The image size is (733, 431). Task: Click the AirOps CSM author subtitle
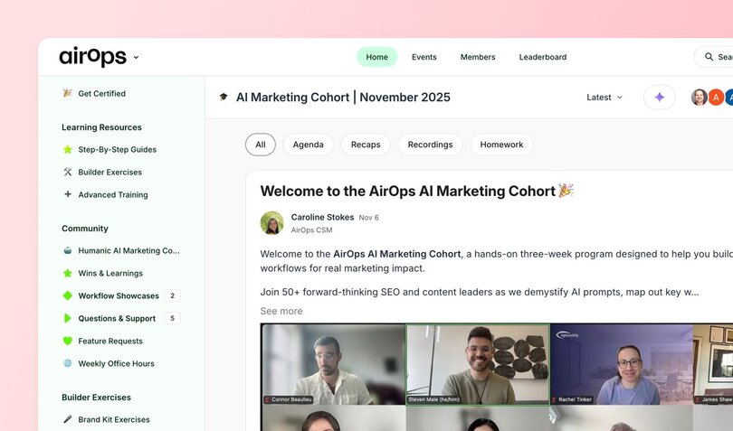pos(312,230)
